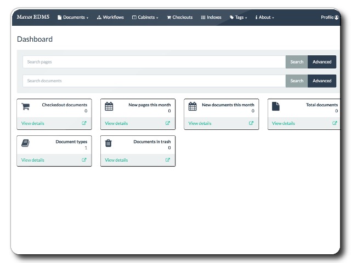The width and height of the screenshot is (351, 263).
Task: Click the trash can icon on Documents in trash
Action: pos(109,144)
